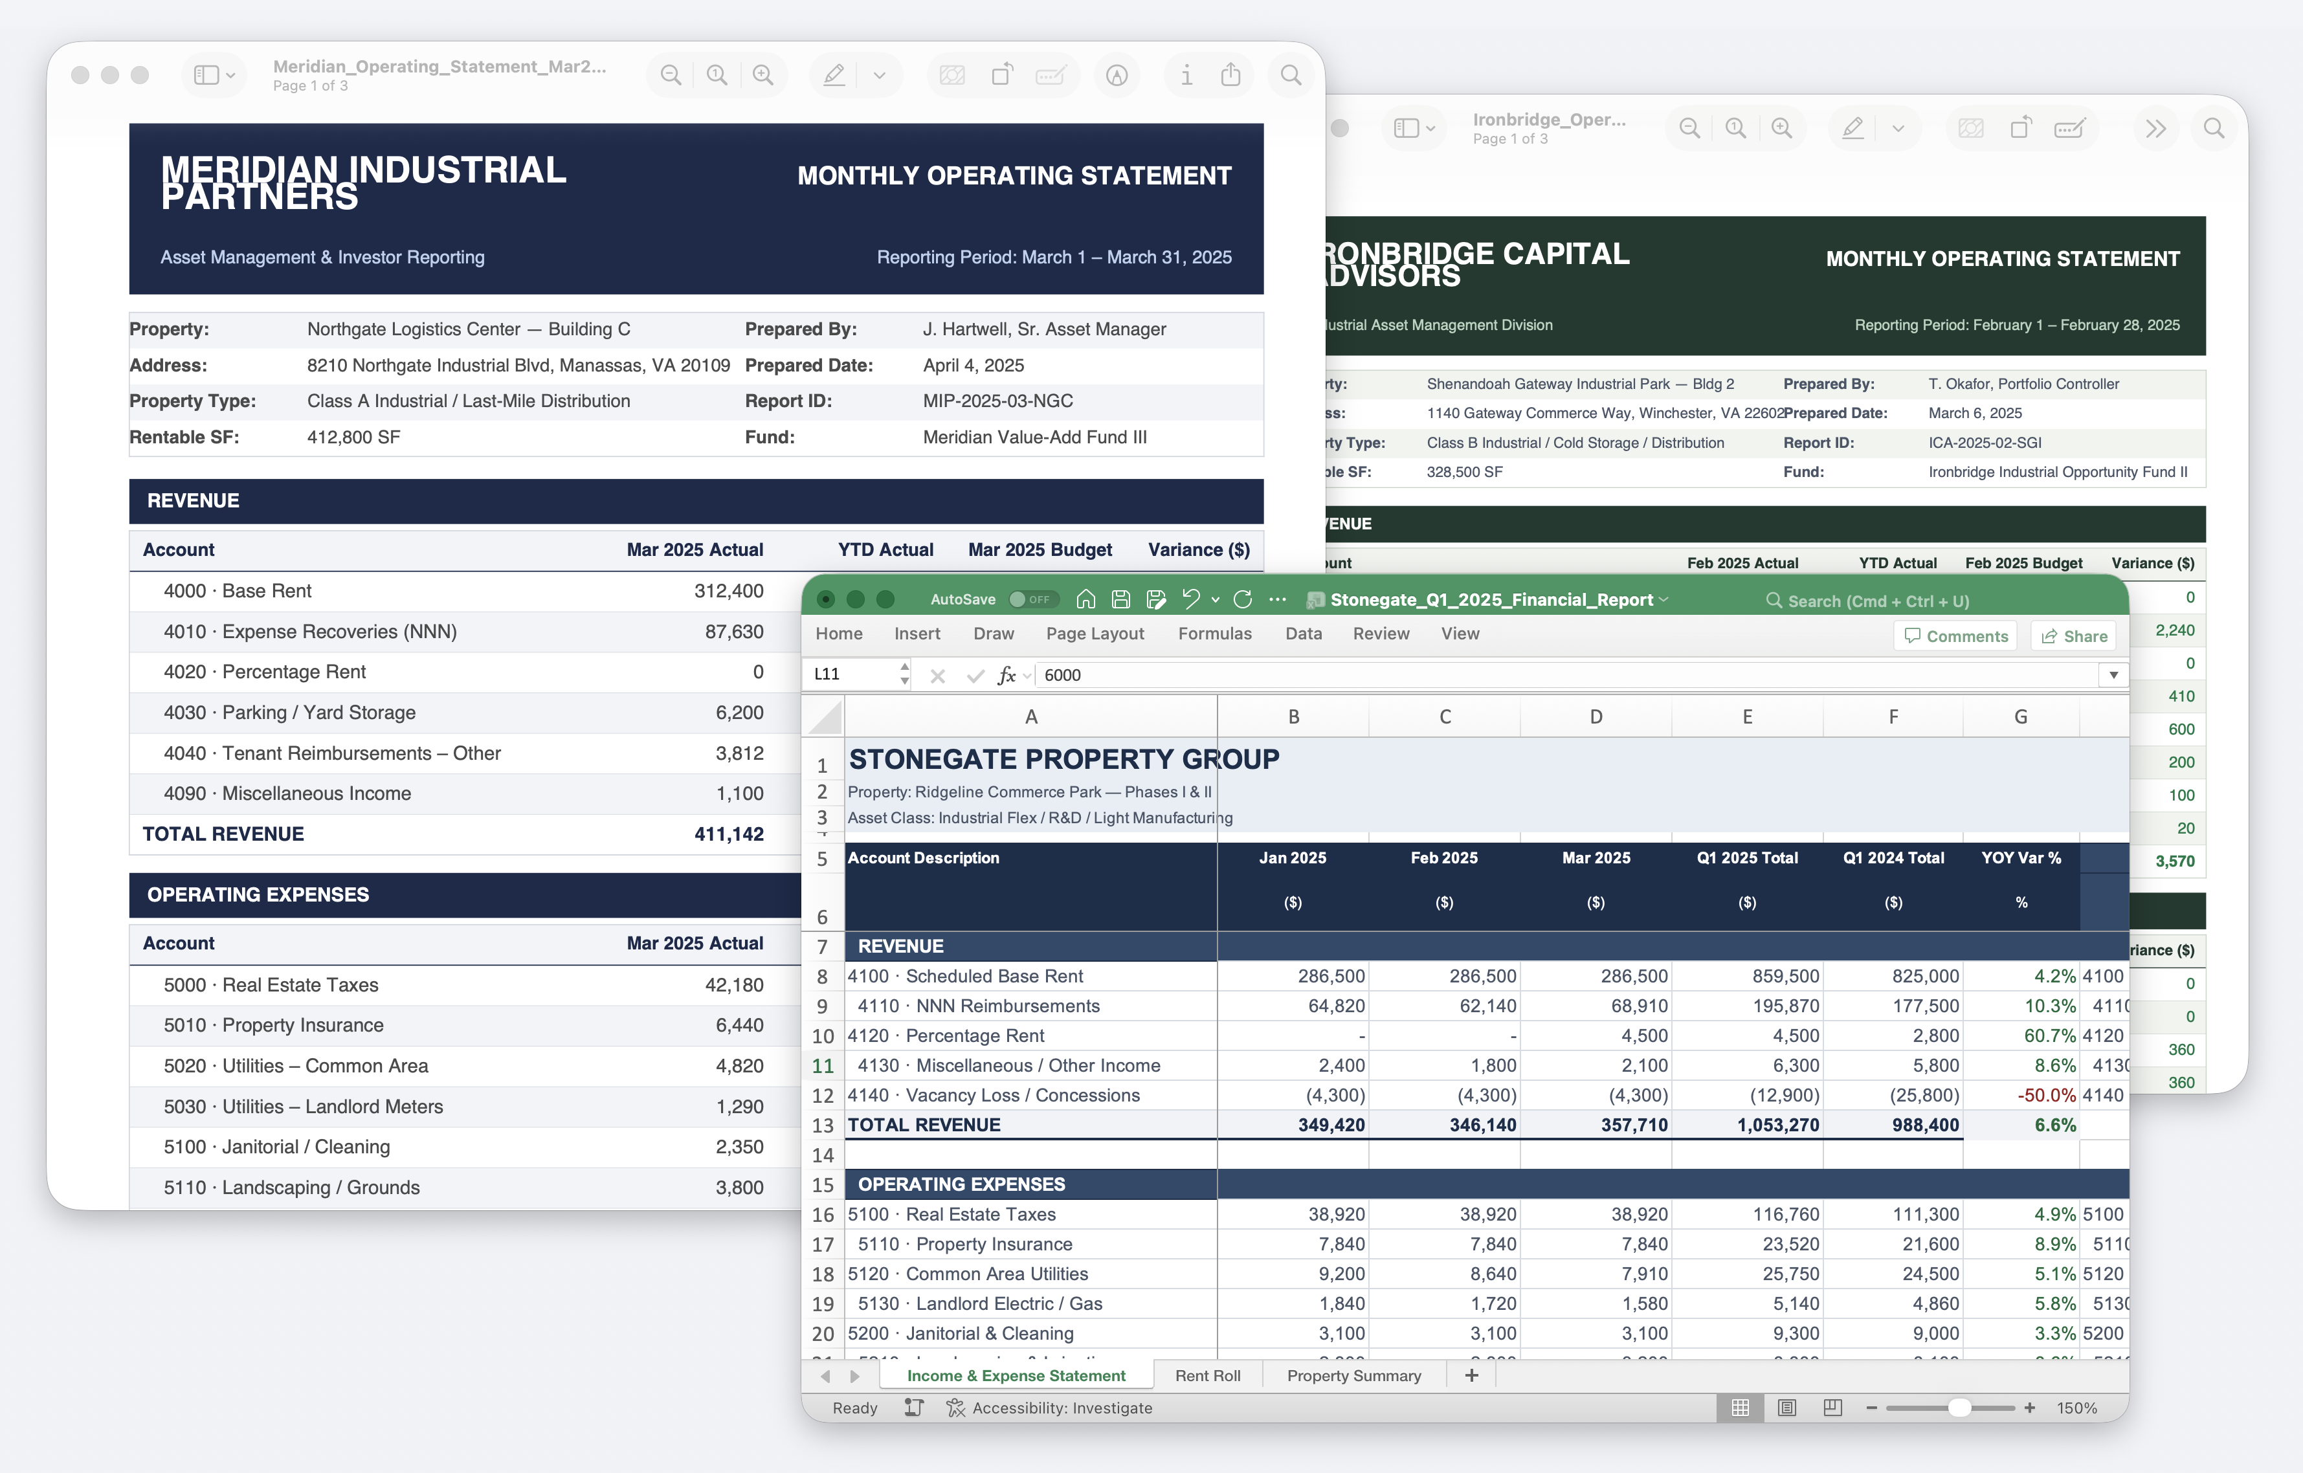Click the Save icon in Excel's quick access toolbar
2303x1473 pixels.
(x=1120, y=600)
